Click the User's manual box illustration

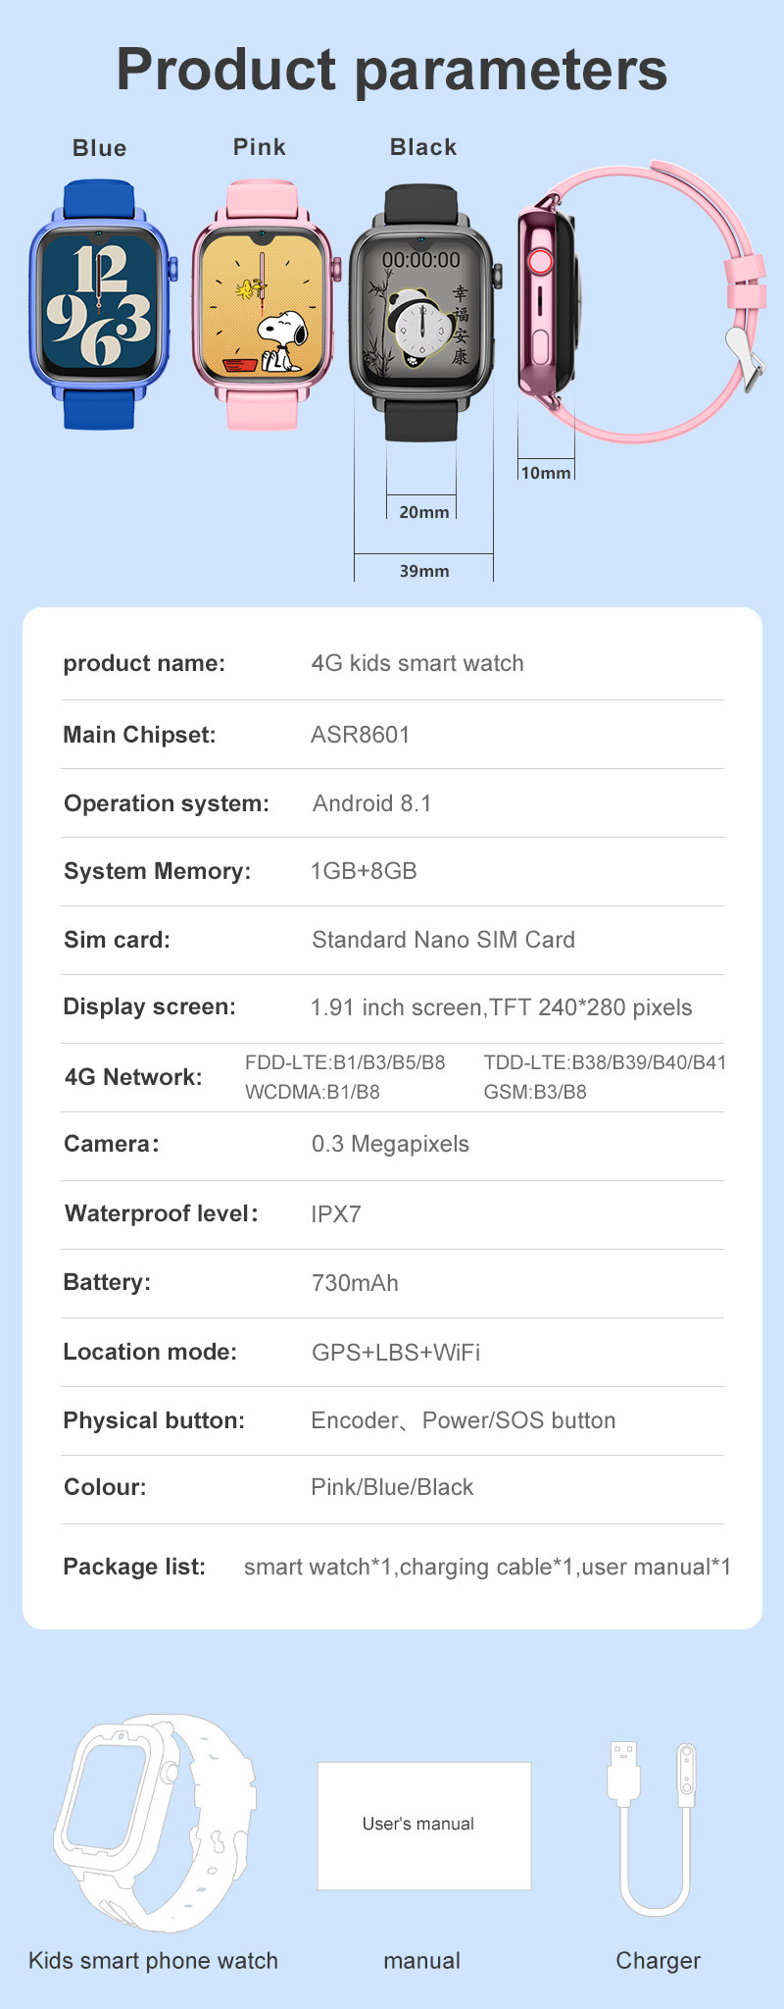pos(424,1826)
